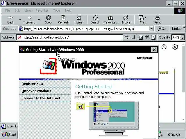The image size is (186, 139).
Task: Click the Forward toolbar button
Action: (29, 20)
